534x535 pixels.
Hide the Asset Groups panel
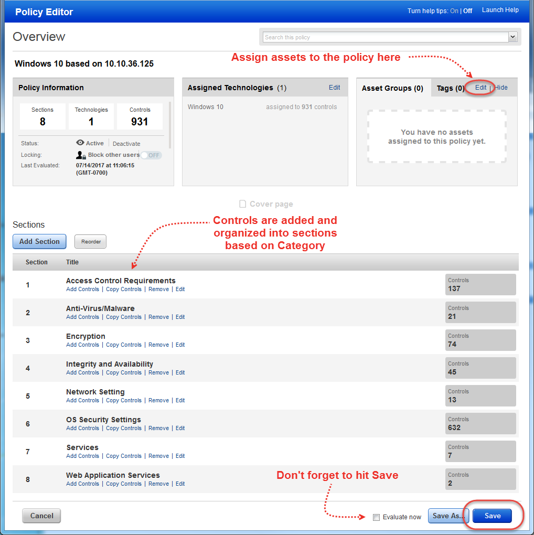501,88
